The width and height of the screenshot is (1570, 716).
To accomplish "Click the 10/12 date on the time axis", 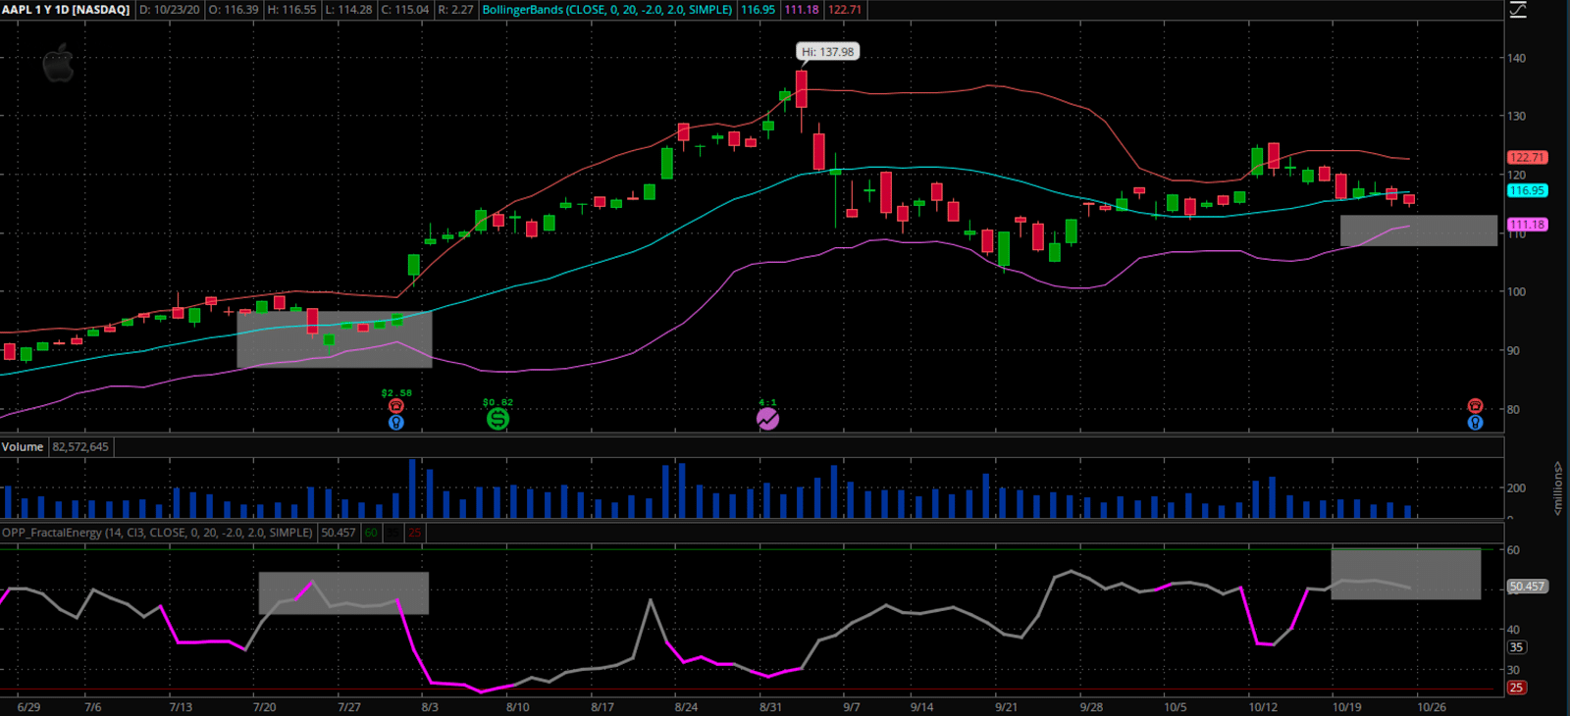I will pyautogui.click(x=1263, y=707).
